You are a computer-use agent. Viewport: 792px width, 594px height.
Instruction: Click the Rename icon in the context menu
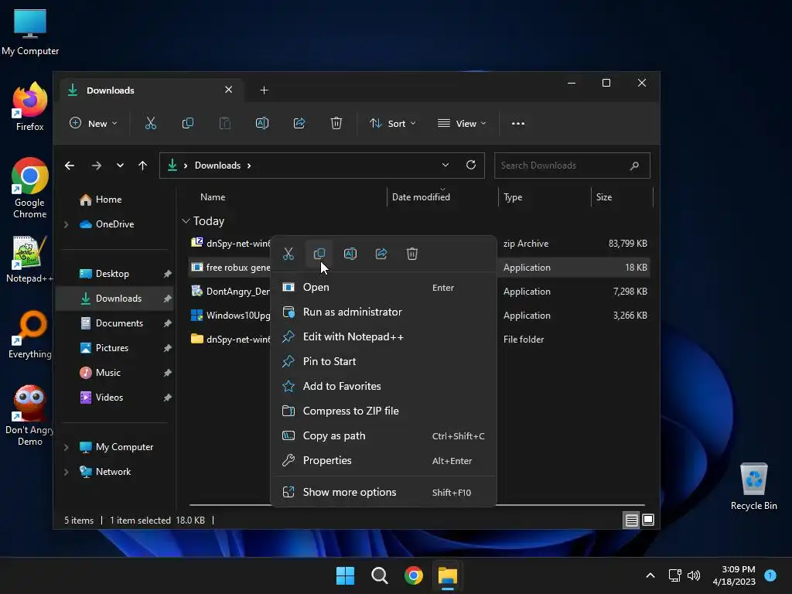pyautogui.click(x=350, y=254)
